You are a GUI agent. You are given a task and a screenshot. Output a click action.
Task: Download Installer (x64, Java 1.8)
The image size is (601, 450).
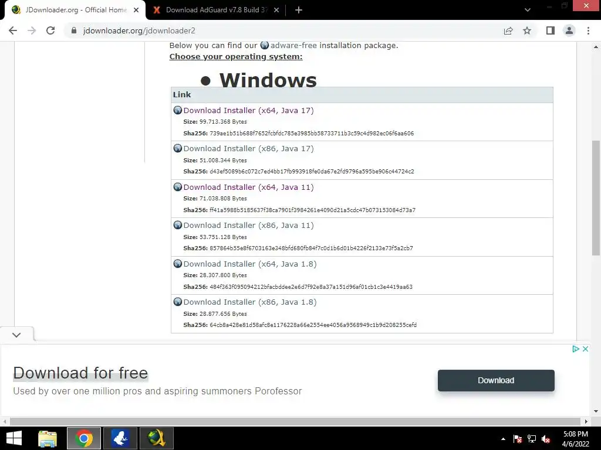click(x=250, y=264)
